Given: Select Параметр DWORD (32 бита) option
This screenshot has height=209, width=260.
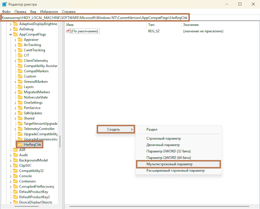Looking at the screenshot, I should tap(168, 151).
